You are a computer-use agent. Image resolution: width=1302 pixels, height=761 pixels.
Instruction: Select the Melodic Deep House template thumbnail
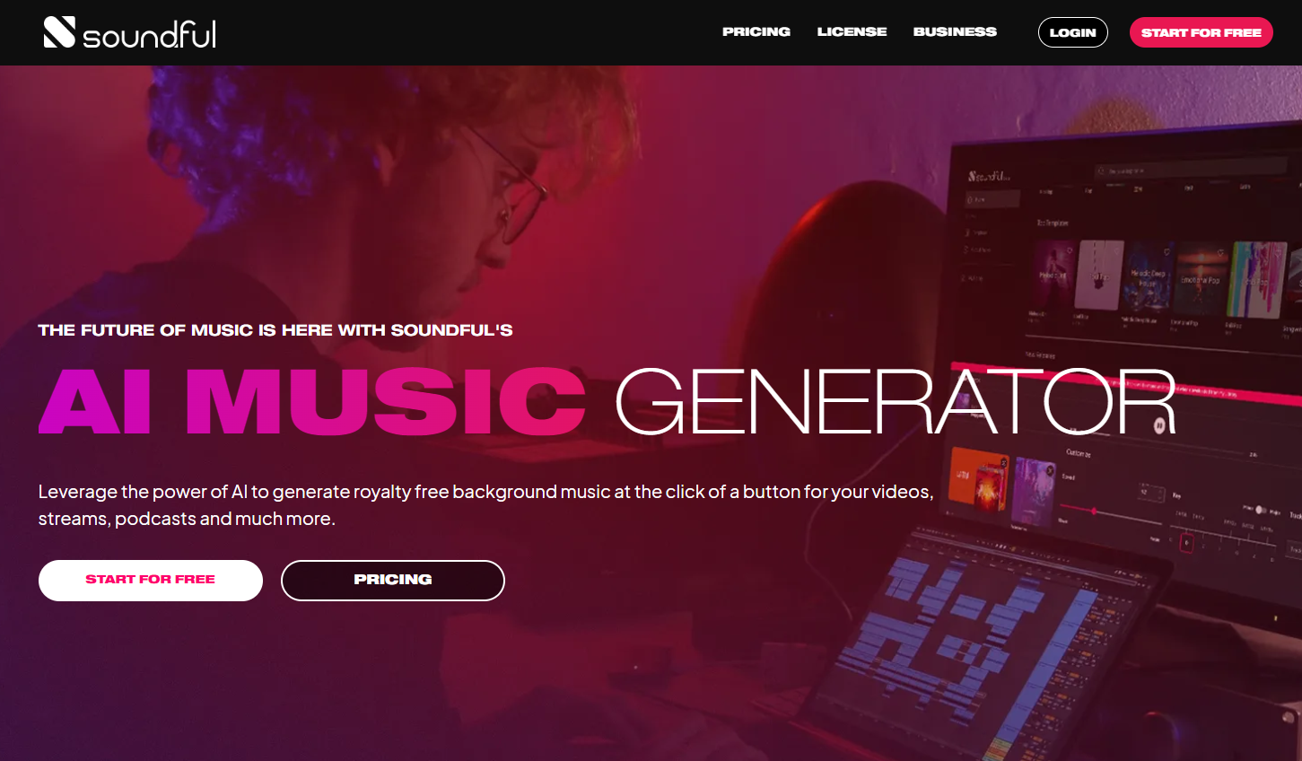coord(1148,276)
